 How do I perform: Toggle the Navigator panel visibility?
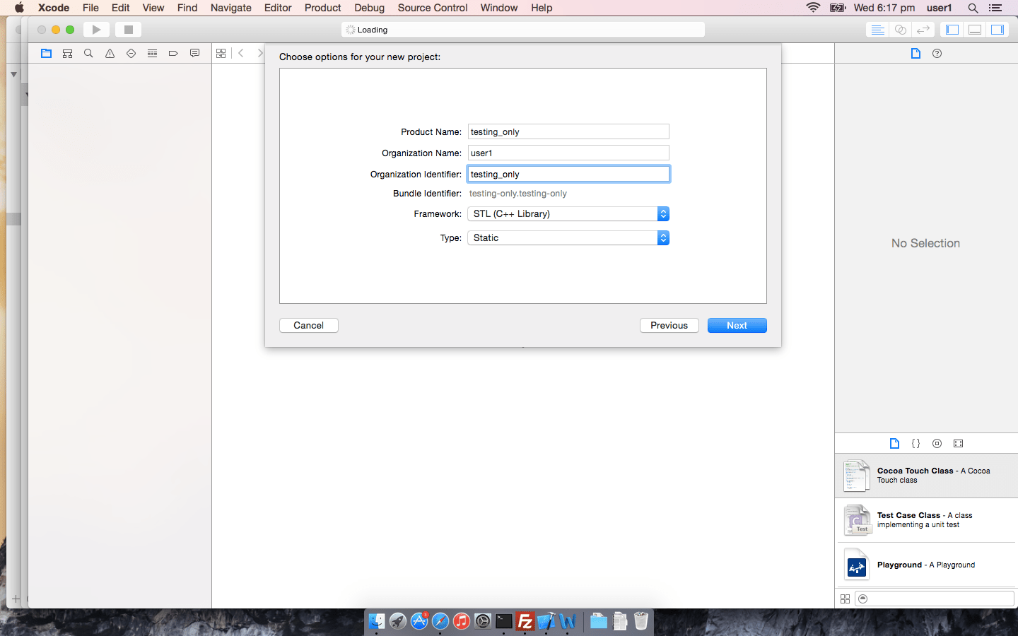pos(952,29)
